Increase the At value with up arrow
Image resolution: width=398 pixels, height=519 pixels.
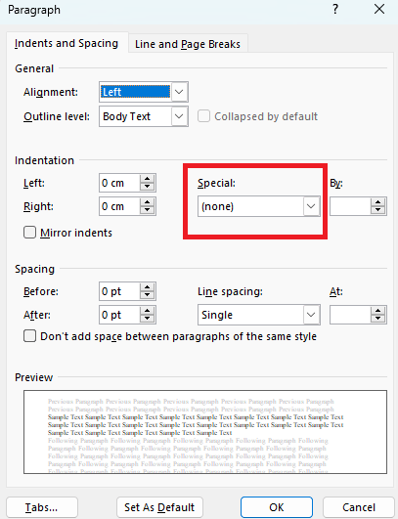click(377, 311)
